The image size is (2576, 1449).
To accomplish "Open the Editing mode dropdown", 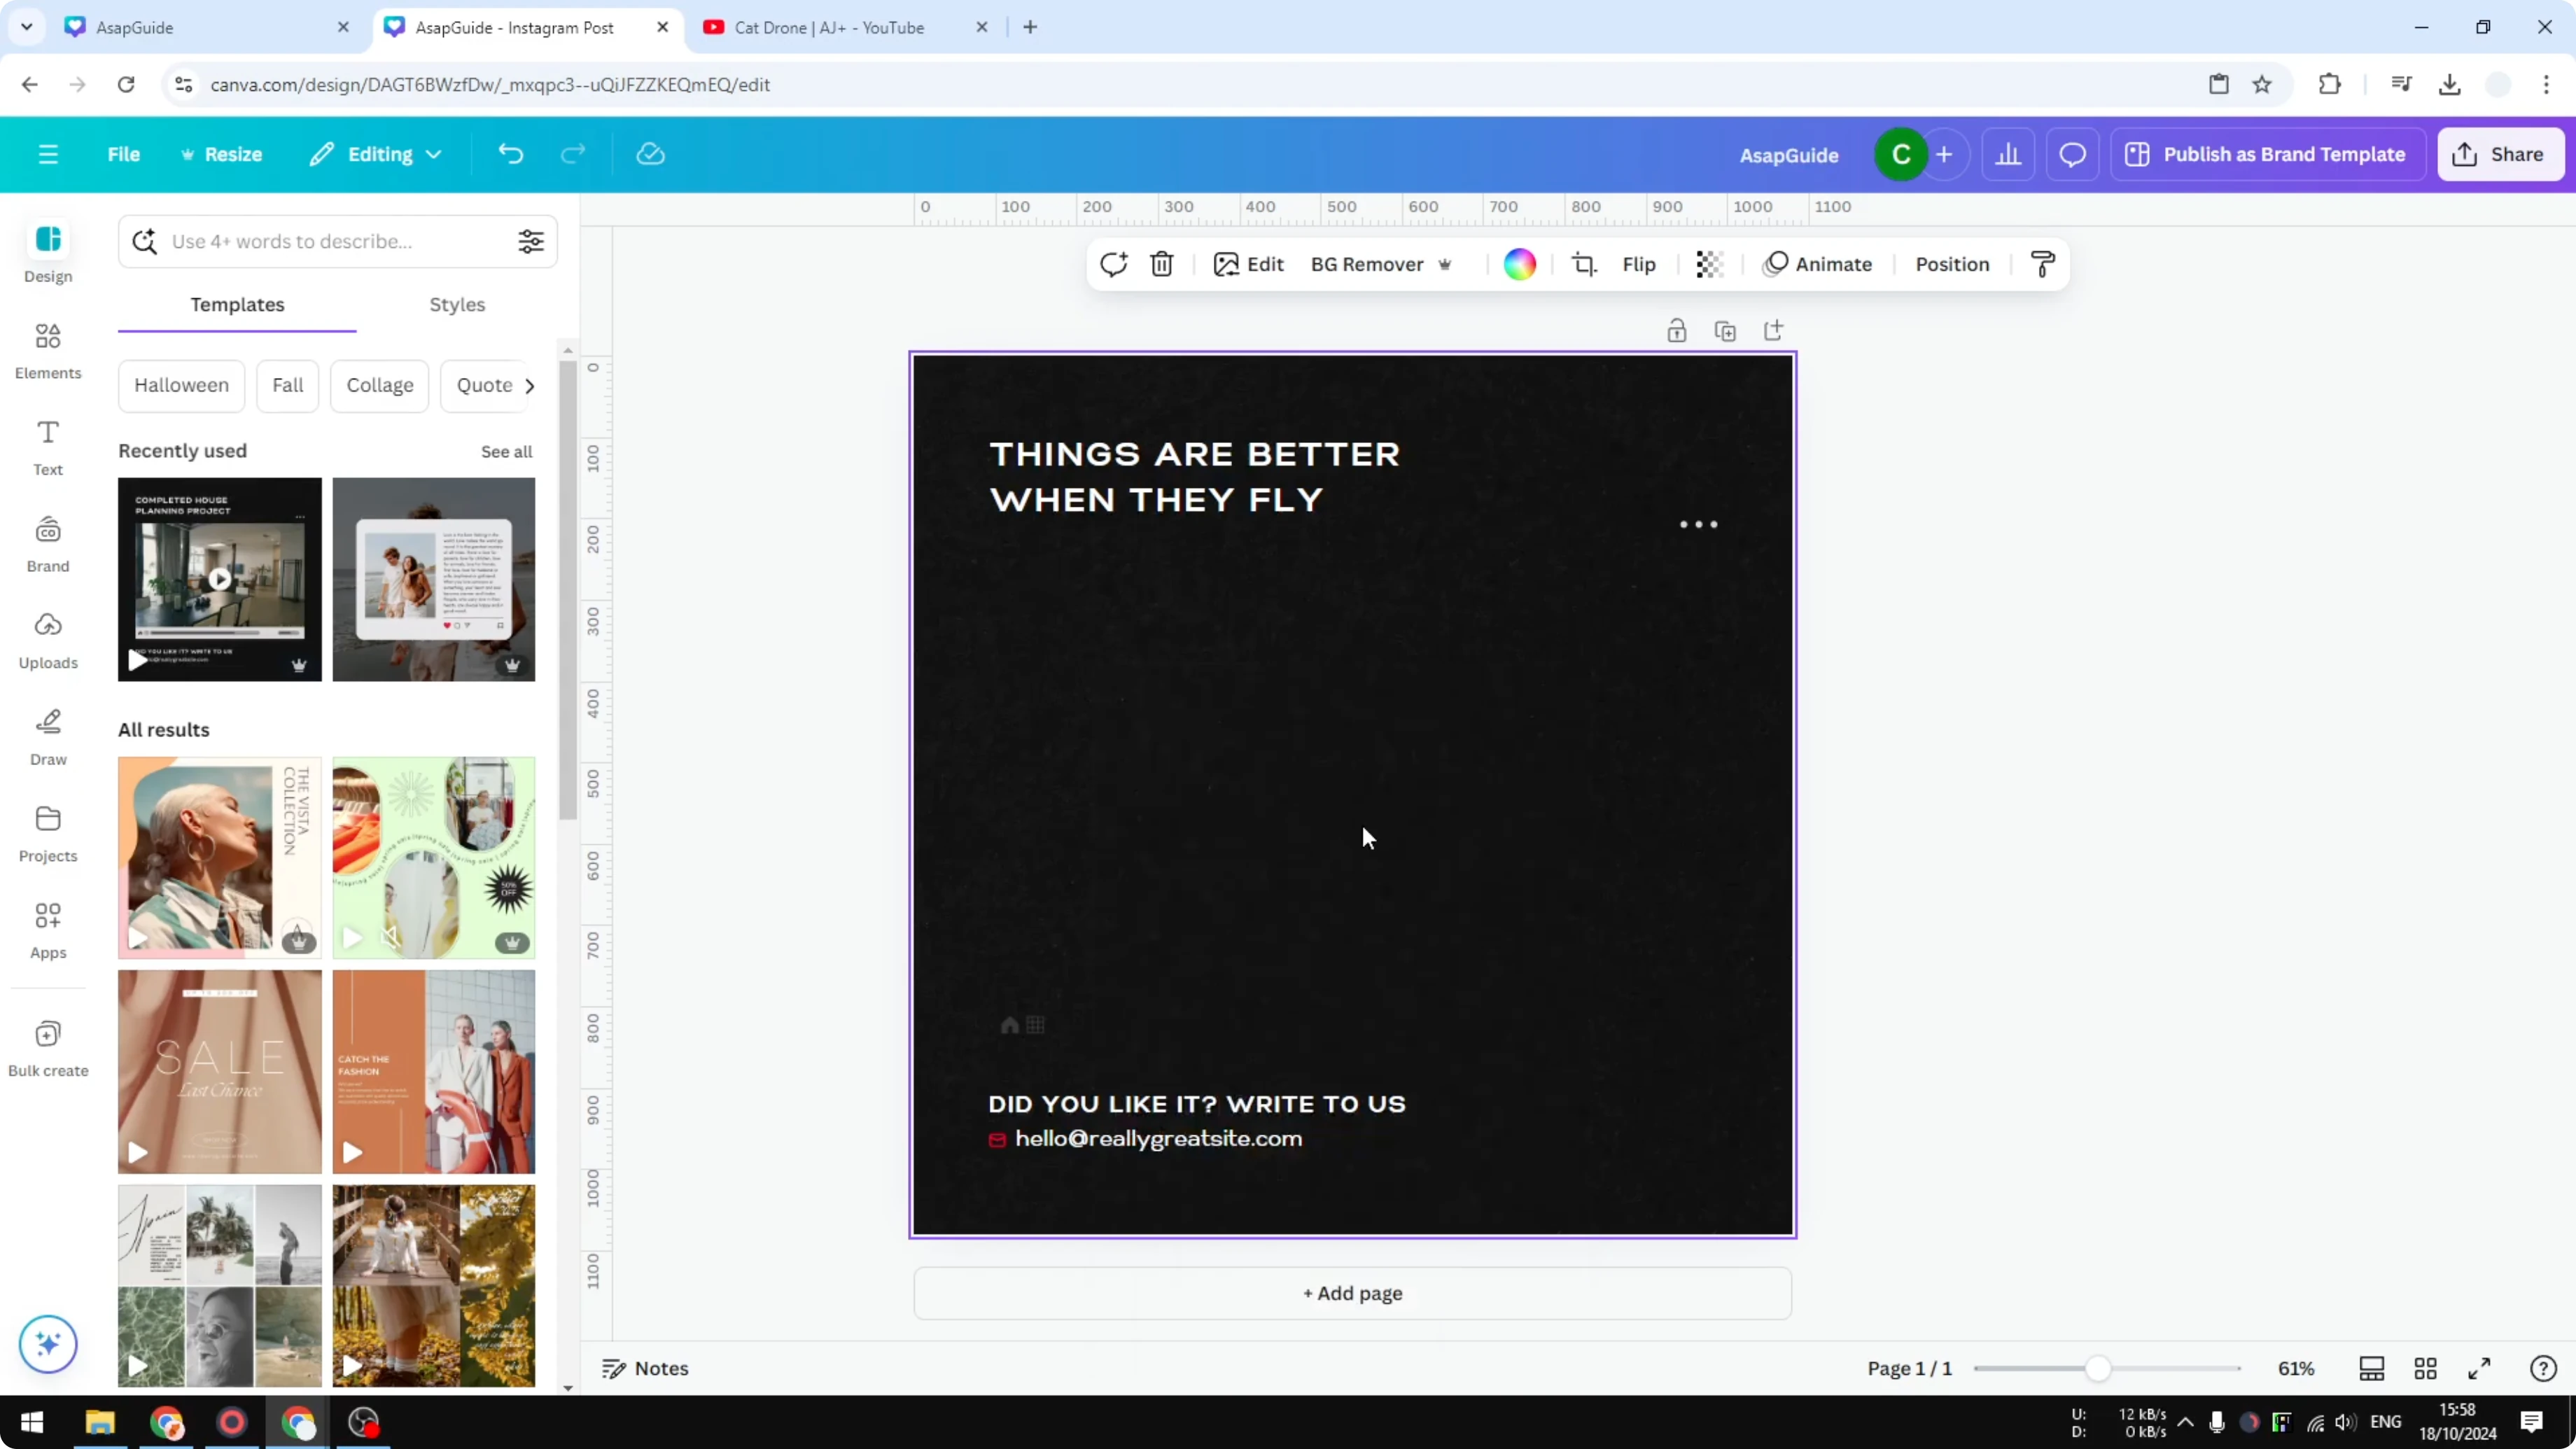I will pyautogui.click(x=375, y=154).
